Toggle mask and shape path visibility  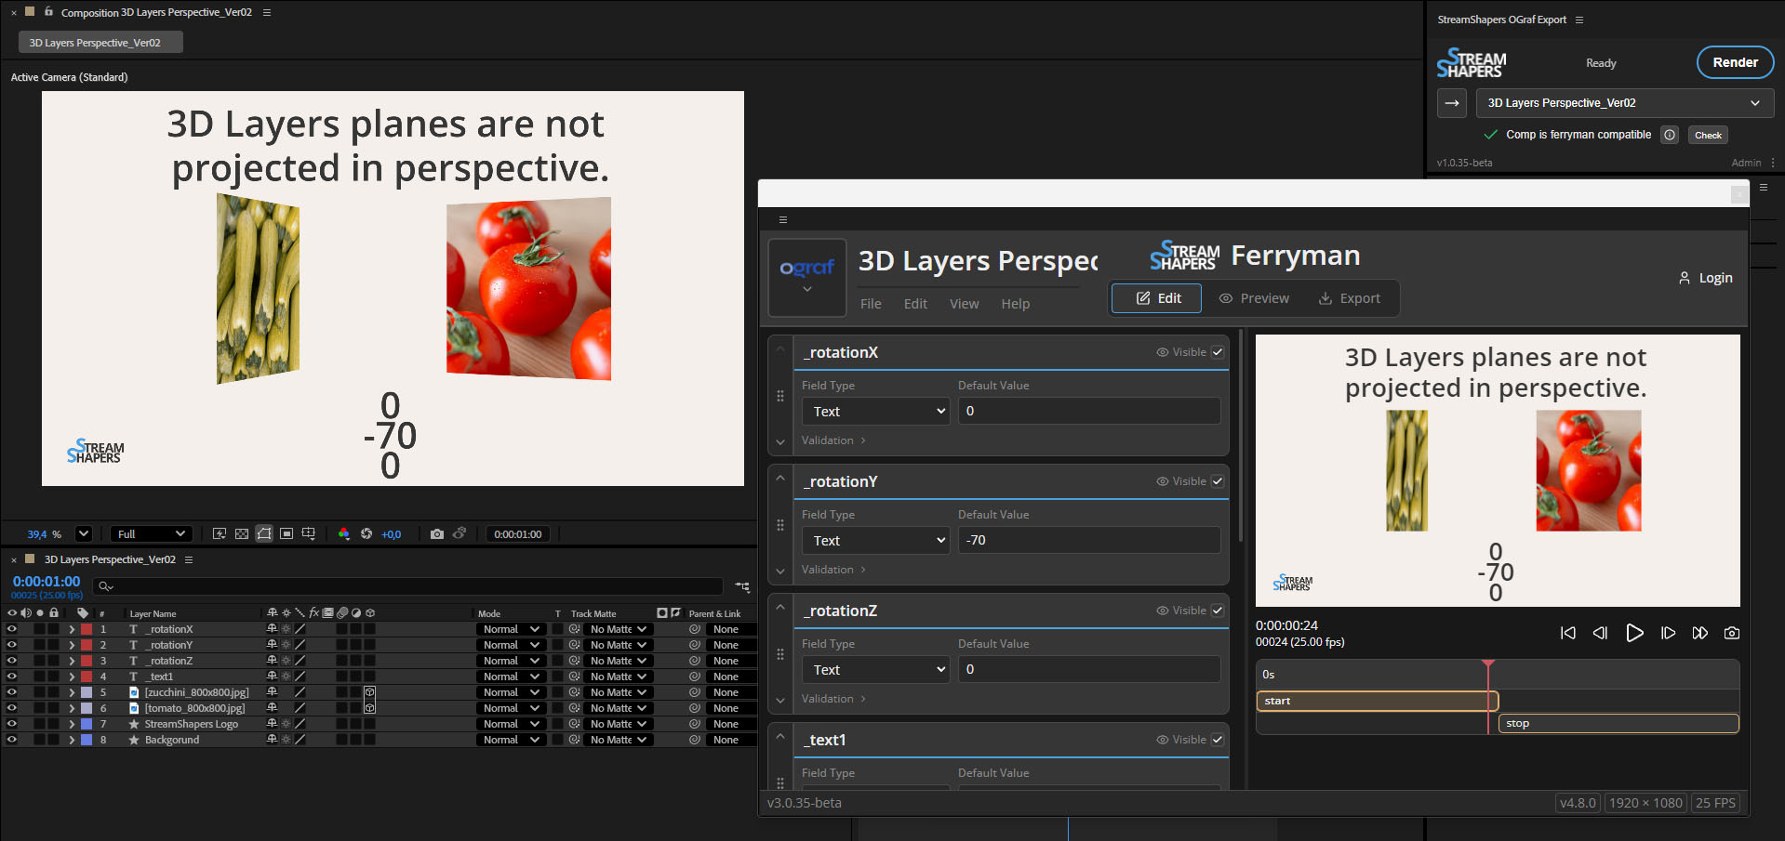[264, 533]
